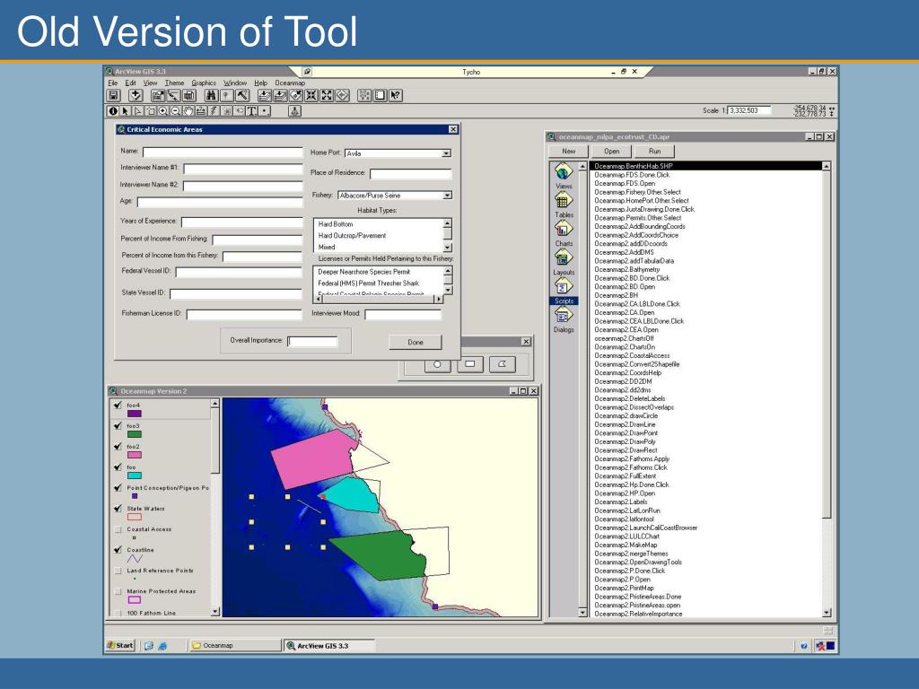Click the foo4 purple legend swatch
Image resolution: width=919 pixels, height=689 pixels.
coord(135,414)
